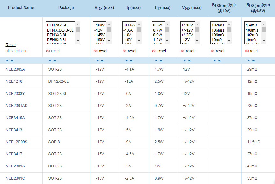Click the up sort arrow under Product Name
The width and height of the screenshot is (275, 184).
pos(12,60)
